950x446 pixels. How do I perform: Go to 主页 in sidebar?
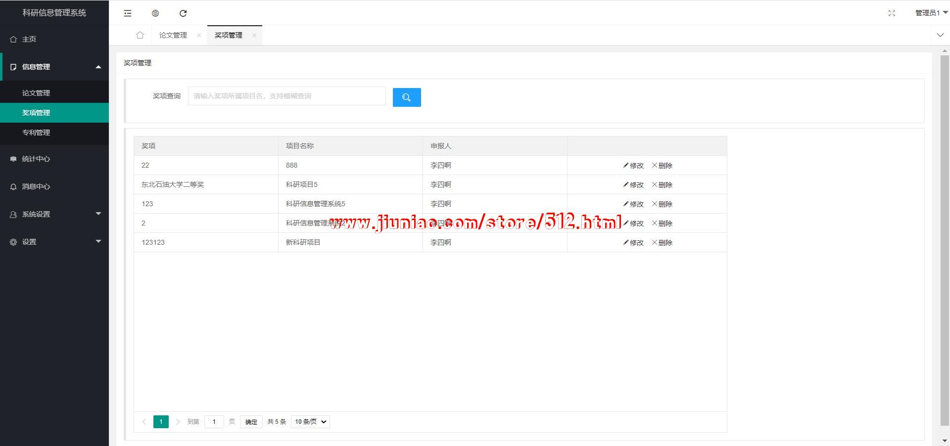54,39
